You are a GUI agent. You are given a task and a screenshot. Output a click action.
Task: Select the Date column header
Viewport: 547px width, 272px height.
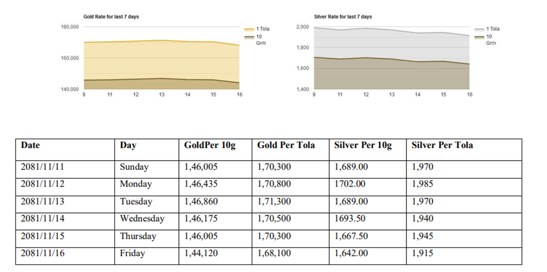tap(30, 145)
